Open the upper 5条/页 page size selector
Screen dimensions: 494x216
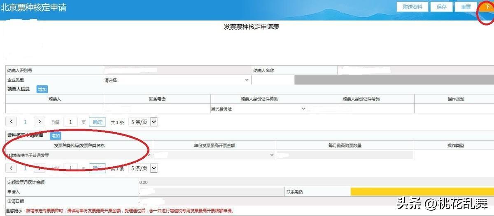pyautogui.click(x=143, y=122)
